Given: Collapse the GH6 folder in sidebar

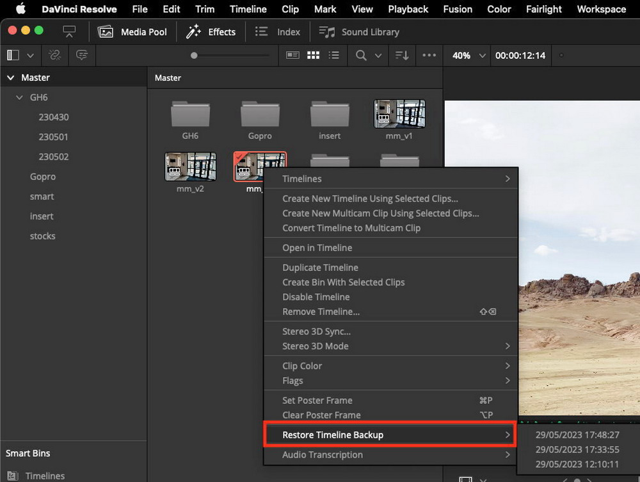Looking at the screenshot, I should point(19,97).
